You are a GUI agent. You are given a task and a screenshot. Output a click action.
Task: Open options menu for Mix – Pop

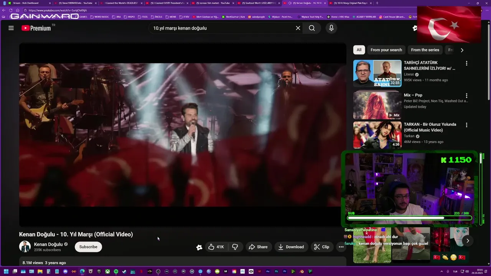[x=466, y=95]
